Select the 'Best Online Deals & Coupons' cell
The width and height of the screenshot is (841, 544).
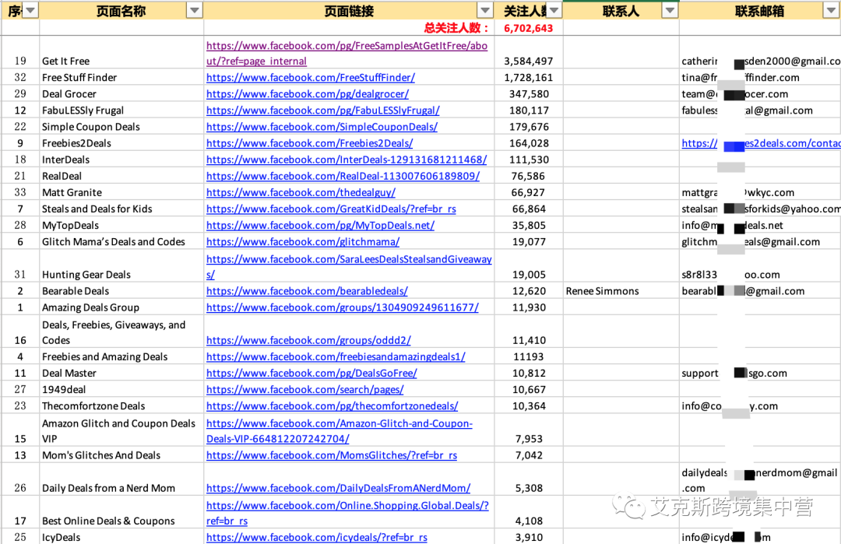click(x=121, y=513)
